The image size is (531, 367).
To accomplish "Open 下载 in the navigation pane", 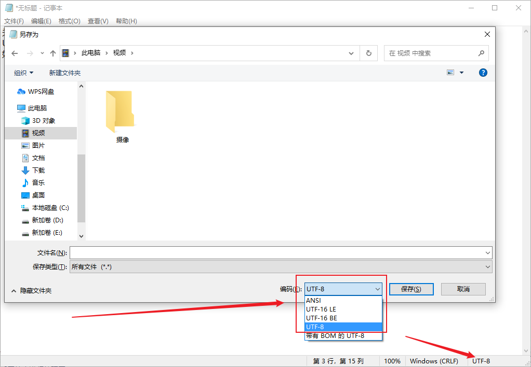I will point(33,171).
